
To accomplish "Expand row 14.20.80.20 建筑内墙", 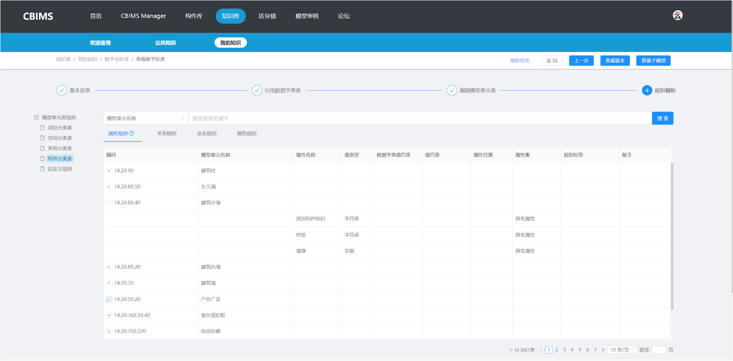I will tap(109, 267).
